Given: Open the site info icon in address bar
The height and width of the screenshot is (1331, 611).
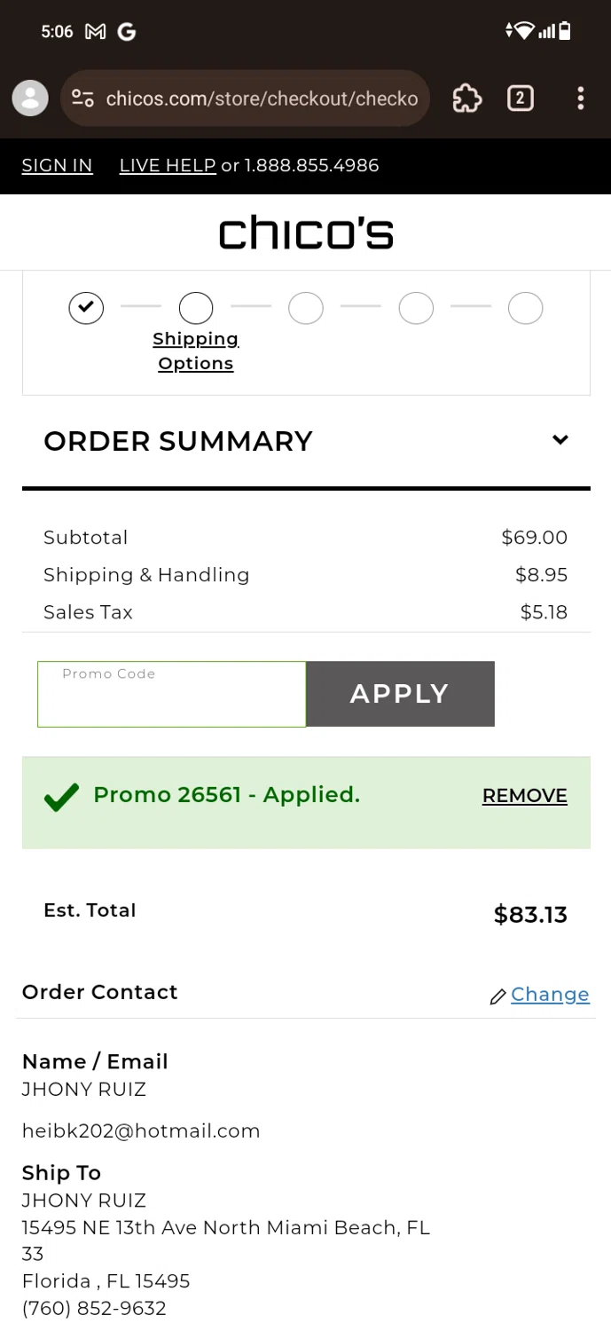Looking at the screenshot, I should coord(82,98).
